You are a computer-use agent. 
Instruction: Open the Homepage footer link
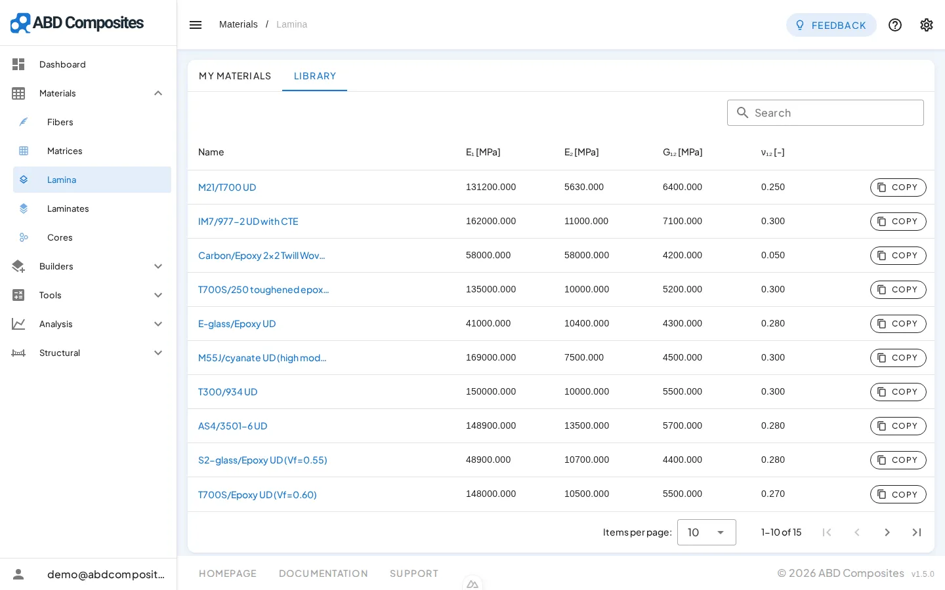[x=228, y=574]
